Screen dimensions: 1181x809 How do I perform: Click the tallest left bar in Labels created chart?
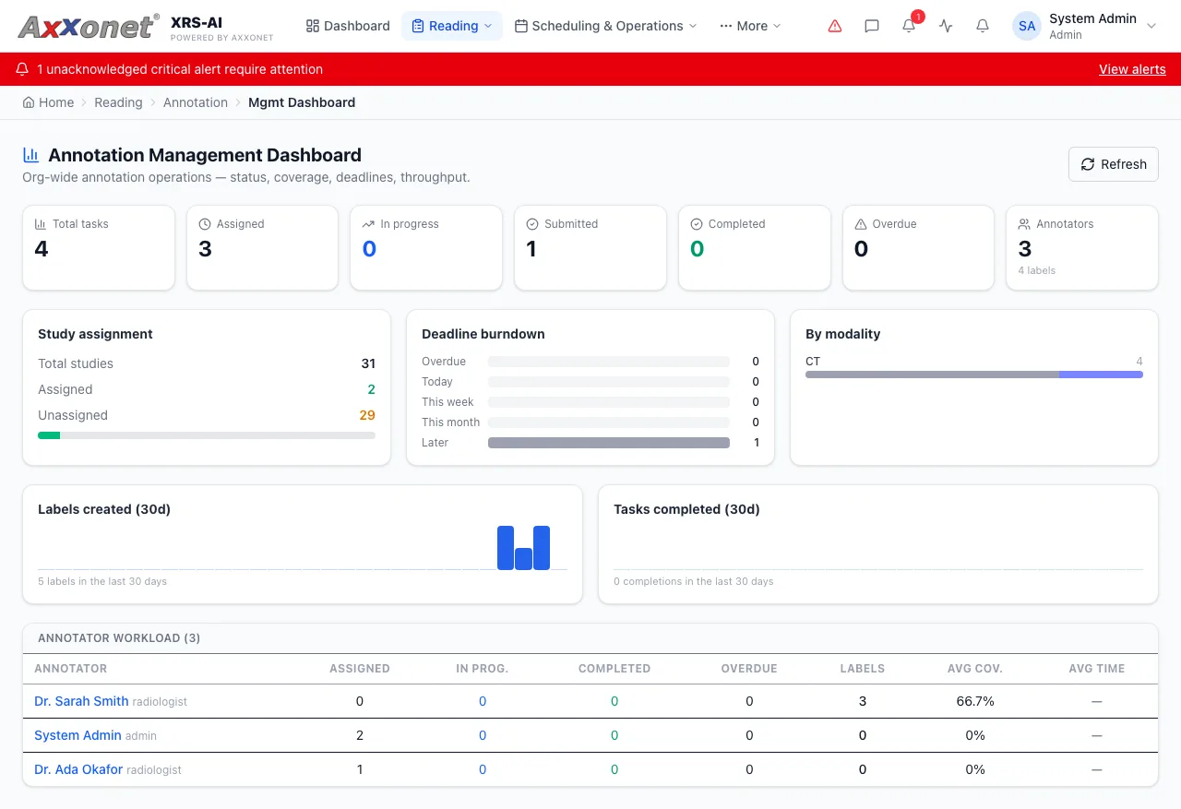pos(506,548)
